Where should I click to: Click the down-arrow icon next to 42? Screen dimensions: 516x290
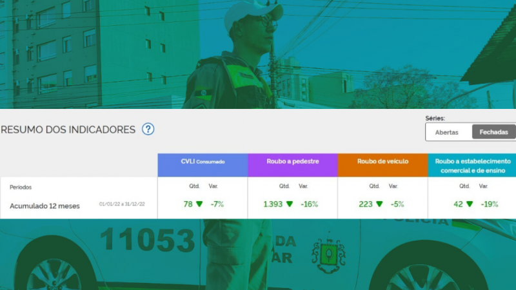[470, 204]
